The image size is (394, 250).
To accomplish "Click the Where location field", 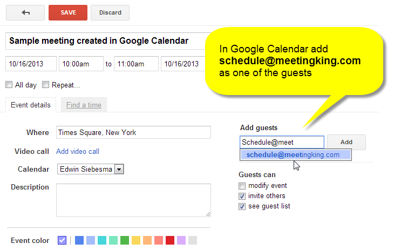I will click(x=133, y=132).
